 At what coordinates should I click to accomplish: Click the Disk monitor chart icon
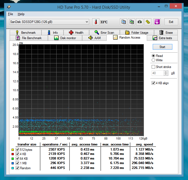pos(56,38)
